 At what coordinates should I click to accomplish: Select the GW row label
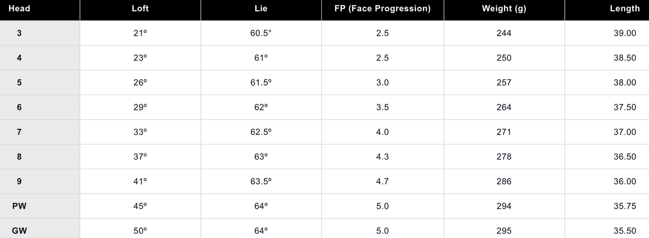[19, 231]
